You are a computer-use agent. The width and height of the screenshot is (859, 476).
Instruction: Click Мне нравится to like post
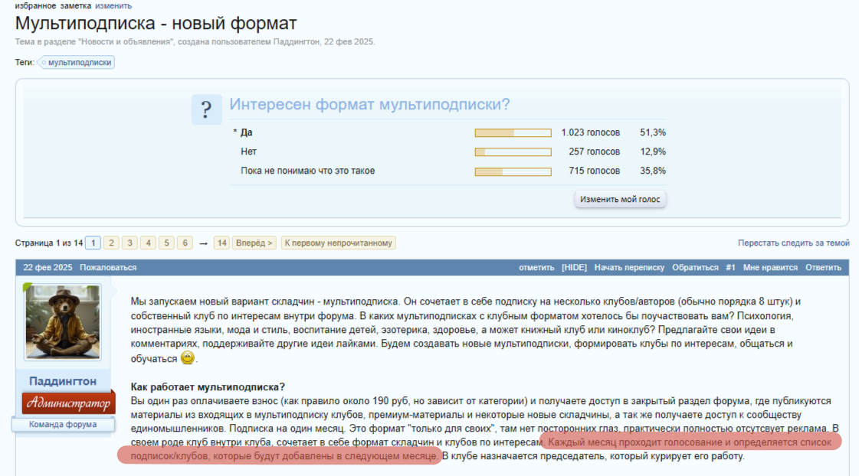click(x=770, y=268)
